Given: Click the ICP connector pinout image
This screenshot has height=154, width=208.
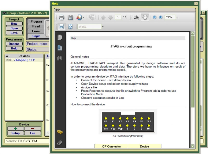Looking at the screenshot, I should pos(128,122).
